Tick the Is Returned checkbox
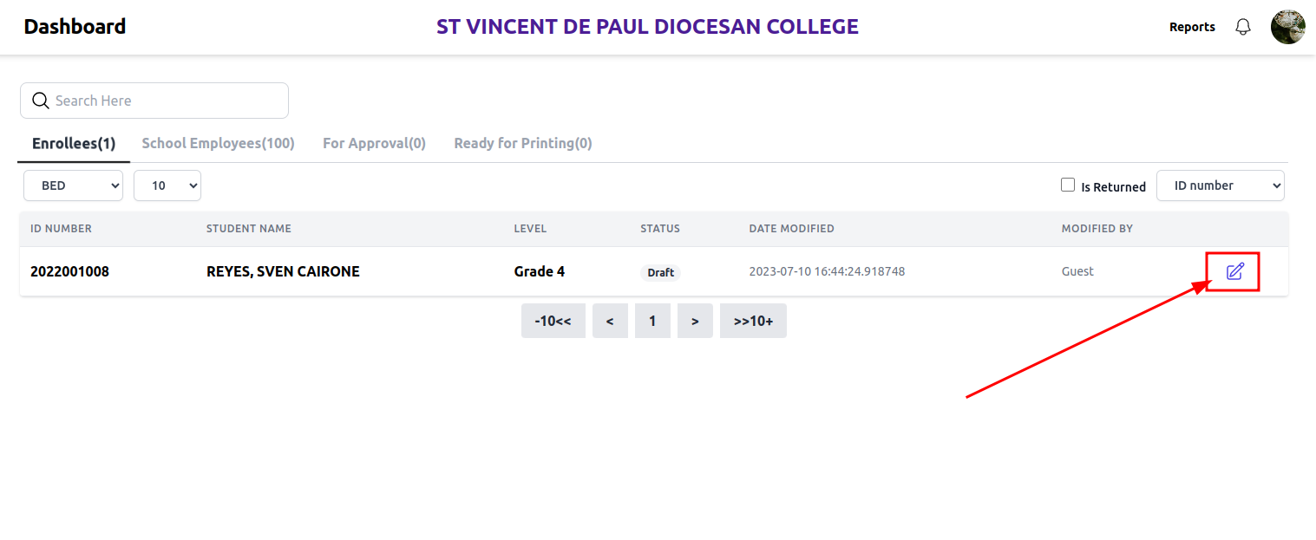This screenshot has width=1316, height=540. [1068, 185]
